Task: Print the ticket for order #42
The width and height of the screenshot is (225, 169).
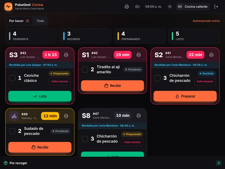Action: pos(66,55)
